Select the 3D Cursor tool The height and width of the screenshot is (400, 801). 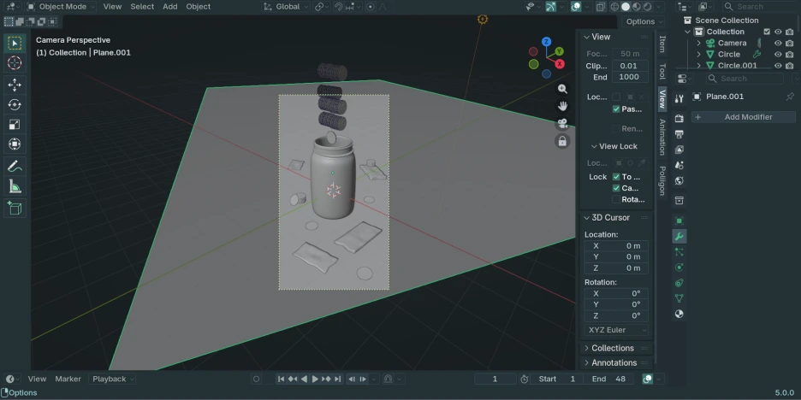15,63
